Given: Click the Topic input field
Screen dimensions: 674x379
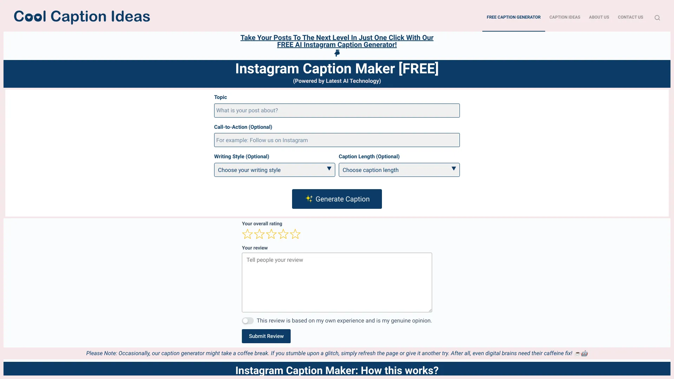Looking at the screenshot, I should point(337,110).
